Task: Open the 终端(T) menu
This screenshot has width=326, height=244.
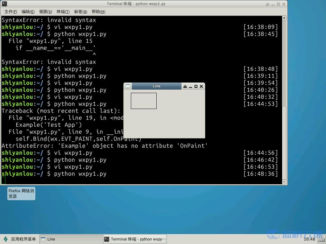Action: pyautogui.click(x=63, y=12)
